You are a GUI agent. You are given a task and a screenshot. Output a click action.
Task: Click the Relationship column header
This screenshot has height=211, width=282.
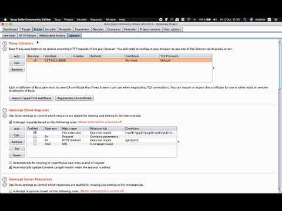coord(106,128)
